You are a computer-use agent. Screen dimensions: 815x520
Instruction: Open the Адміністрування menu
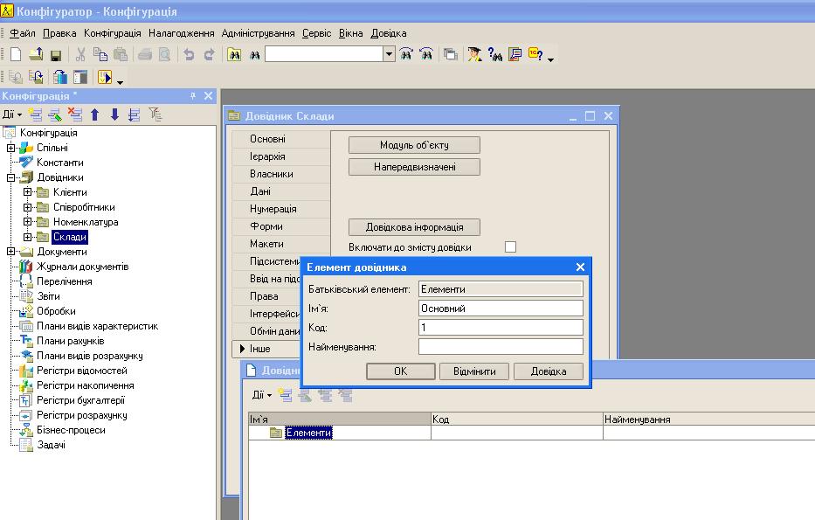point(258,33)
